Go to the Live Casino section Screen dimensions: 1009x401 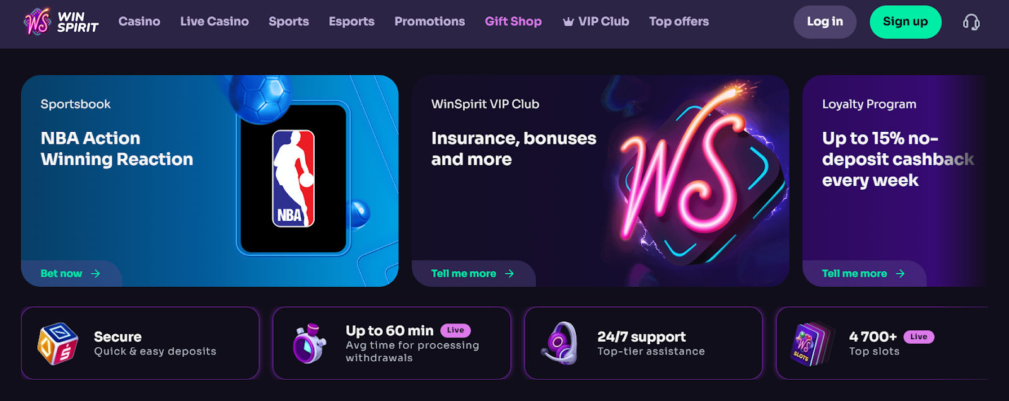coord(214,21)
